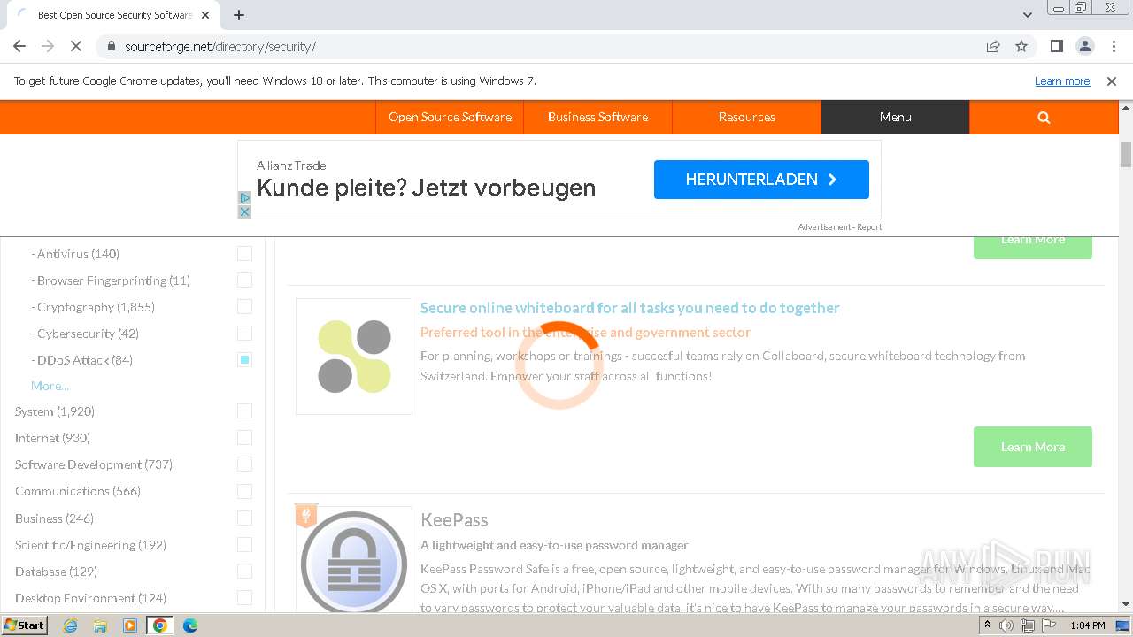
Task: Open the Windows Start menu
Action: [x=24, y=625]
